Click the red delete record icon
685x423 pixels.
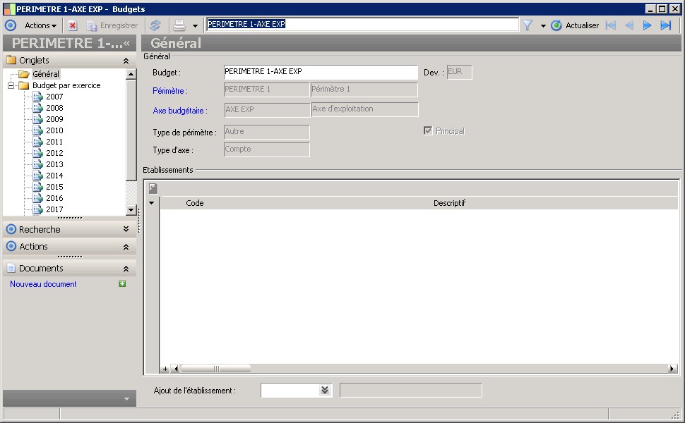73,25
